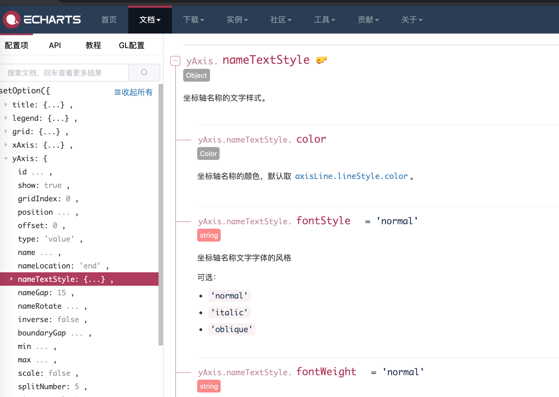Expand the highlighted nameTextStyle tree arrow
559x397 pixels.
tap(11, 279)
